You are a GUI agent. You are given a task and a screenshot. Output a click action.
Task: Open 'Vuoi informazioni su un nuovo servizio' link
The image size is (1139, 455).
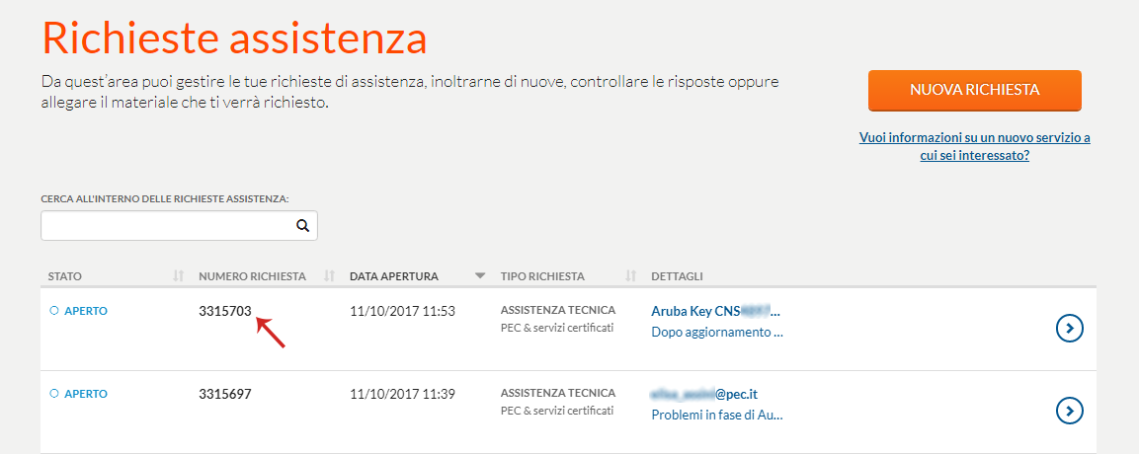974,146
